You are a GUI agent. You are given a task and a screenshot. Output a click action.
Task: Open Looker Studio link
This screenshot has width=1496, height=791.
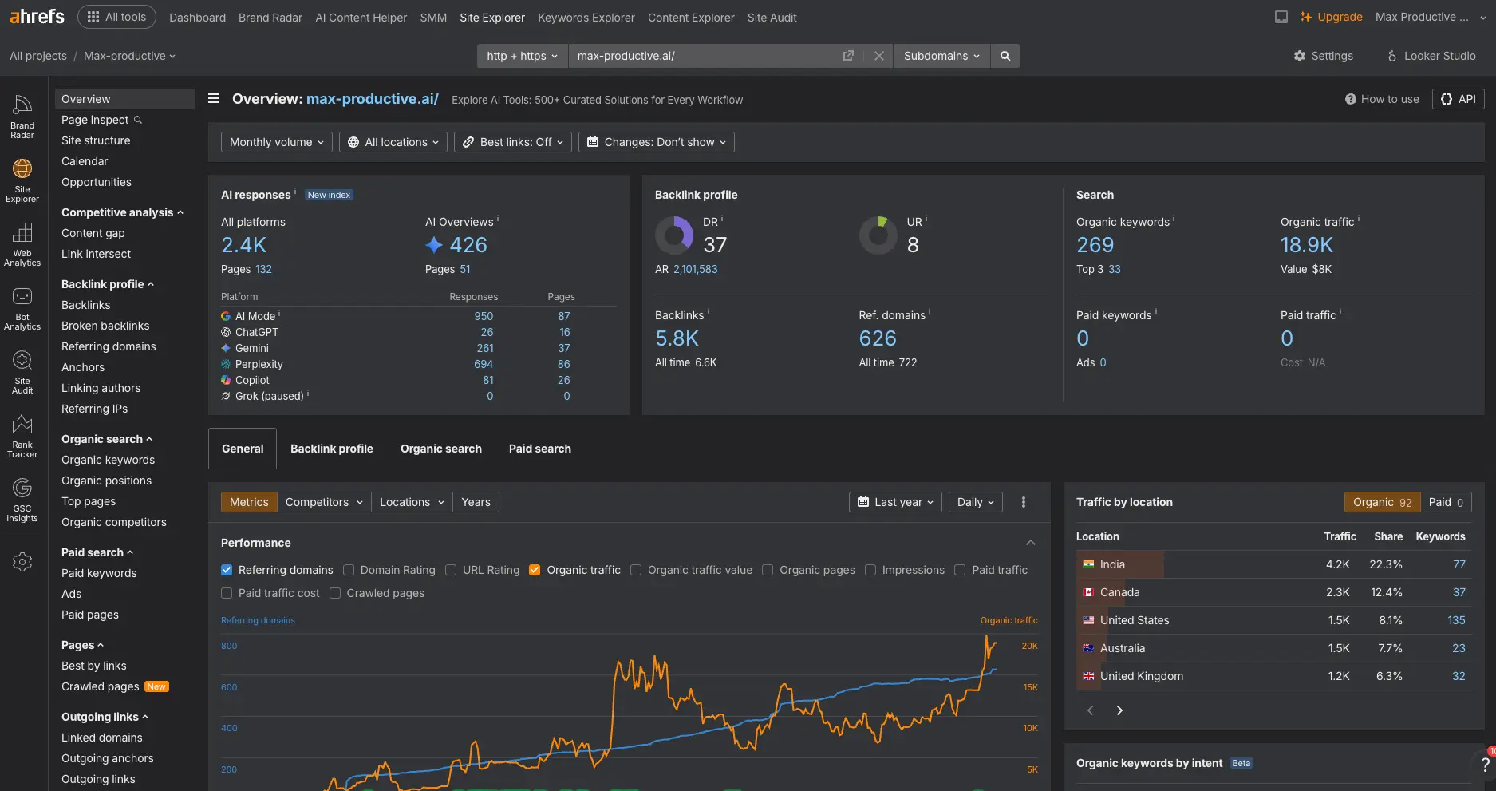1431,56
